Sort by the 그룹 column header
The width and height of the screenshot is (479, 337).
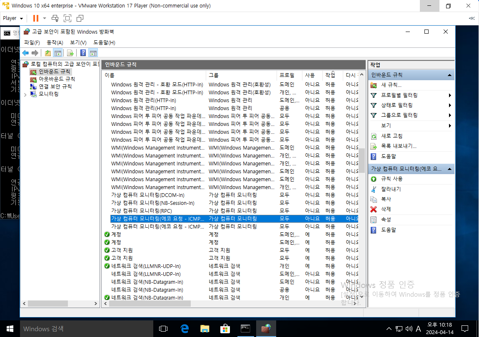point(242,75)
